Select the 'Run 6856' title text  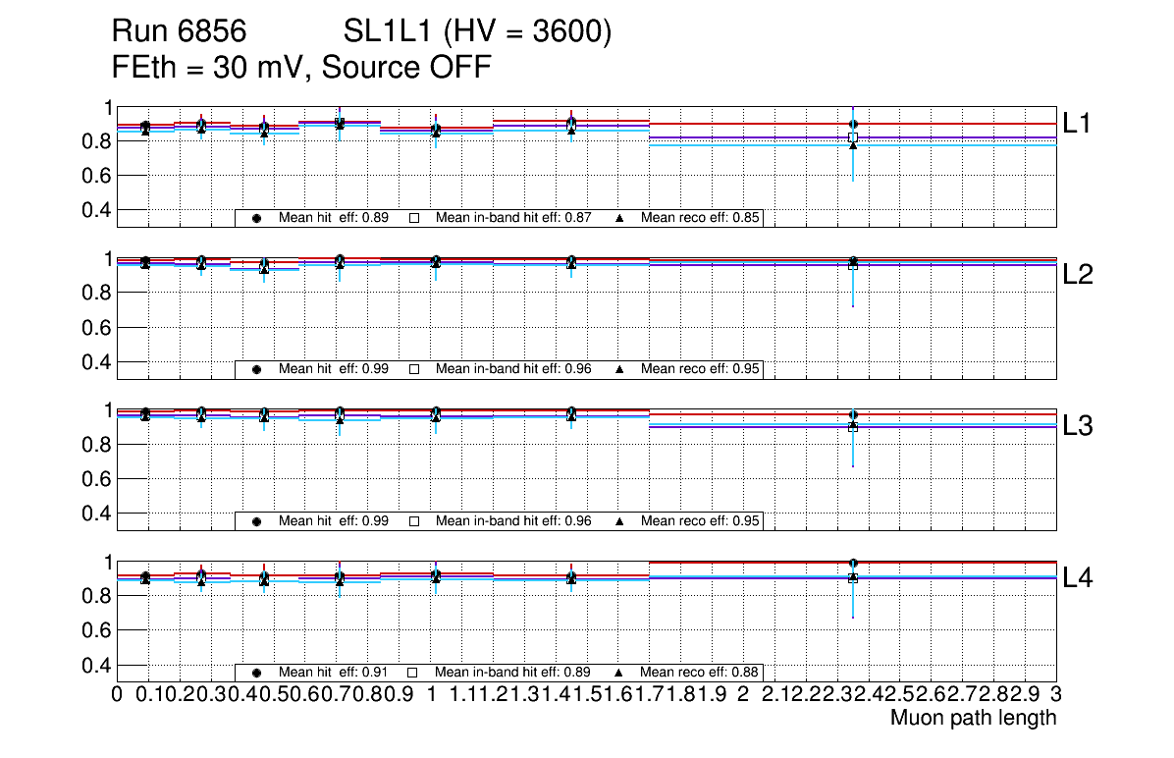178,33
